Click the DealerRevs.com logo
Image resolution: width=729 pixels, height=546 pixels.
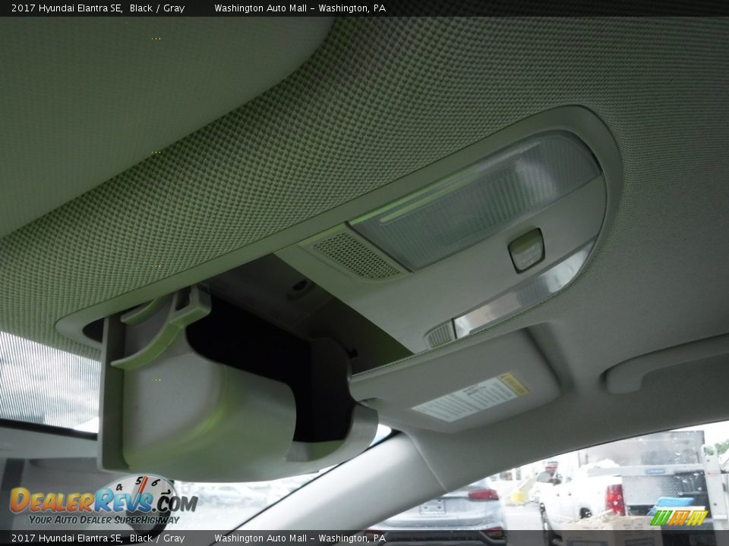tap(103, 501)
